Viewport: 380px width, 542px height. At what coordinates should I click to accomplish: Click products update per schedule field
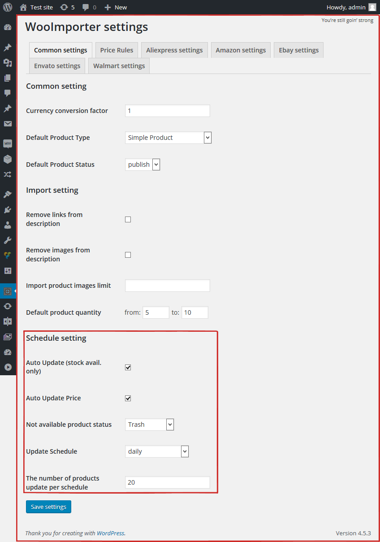[x=168, y=482]
